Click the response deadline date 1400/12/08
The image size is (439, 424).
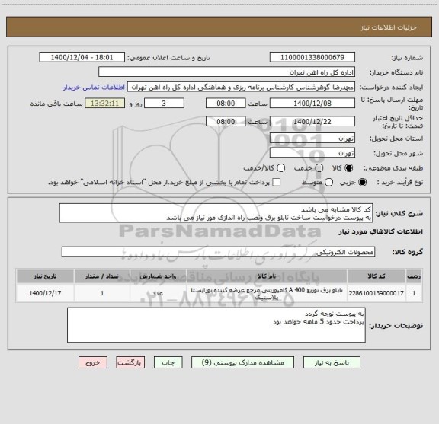pos(312,104)
